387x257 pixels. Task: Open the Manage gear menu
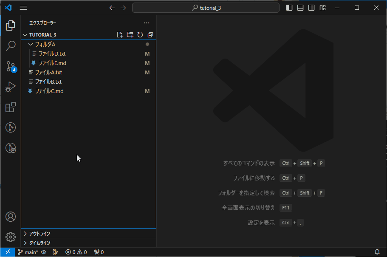coord(10,237)
